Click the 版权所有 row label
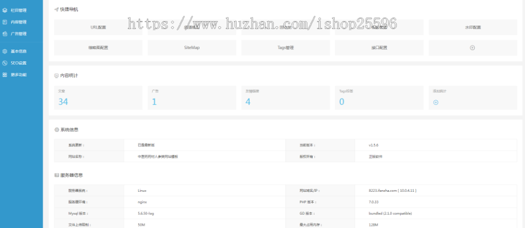 [307, 157]
